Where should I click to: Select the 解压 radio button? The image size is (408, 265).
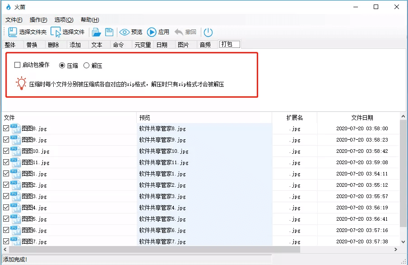pos(86,65)
